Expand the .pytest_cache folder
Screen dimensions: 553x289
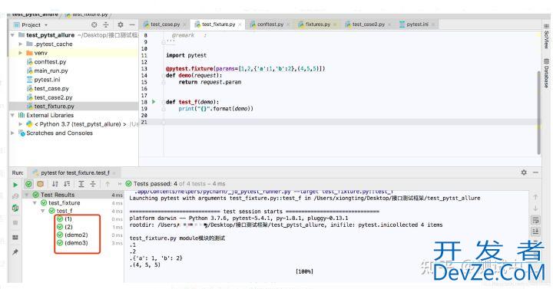[x=21, y=44]
